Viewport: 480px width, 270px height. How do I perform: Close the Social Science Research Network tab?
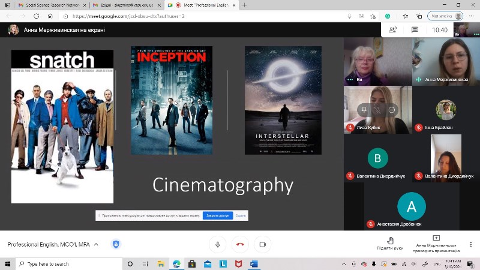point(85,5)
